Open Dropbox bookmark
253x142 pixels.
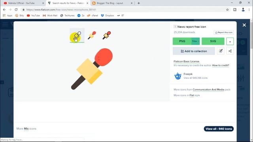(x=108, y=15)
